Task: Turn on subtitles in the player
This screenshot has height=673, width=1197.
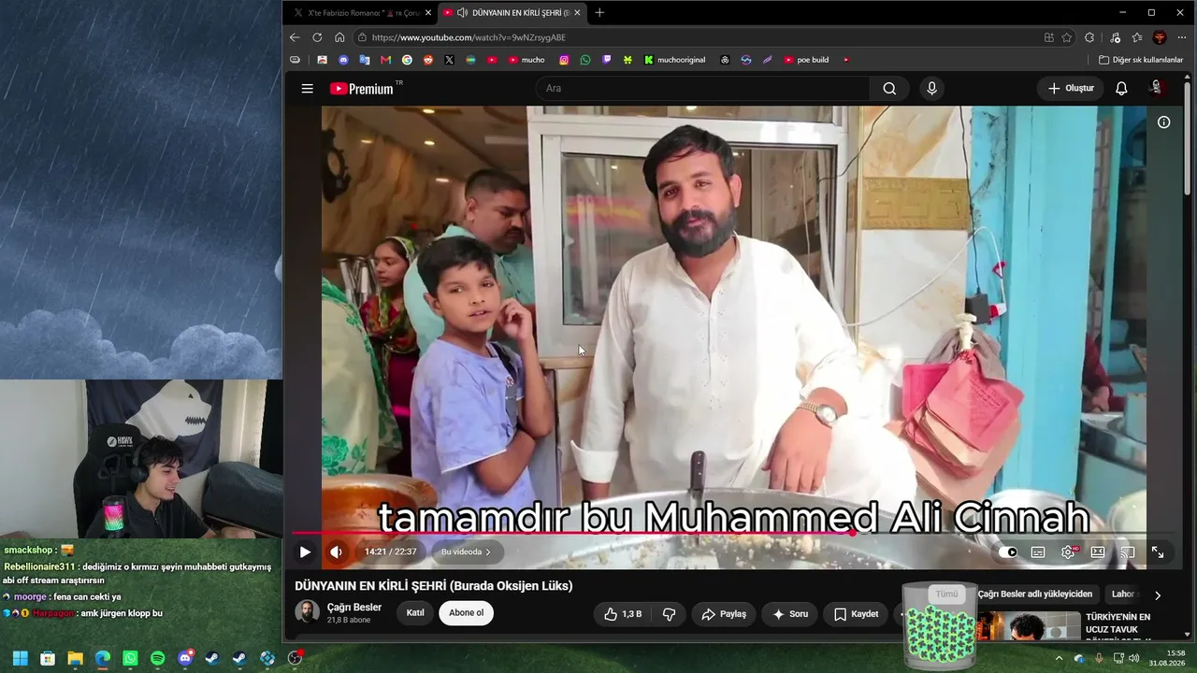Action: coord(1038,552)
